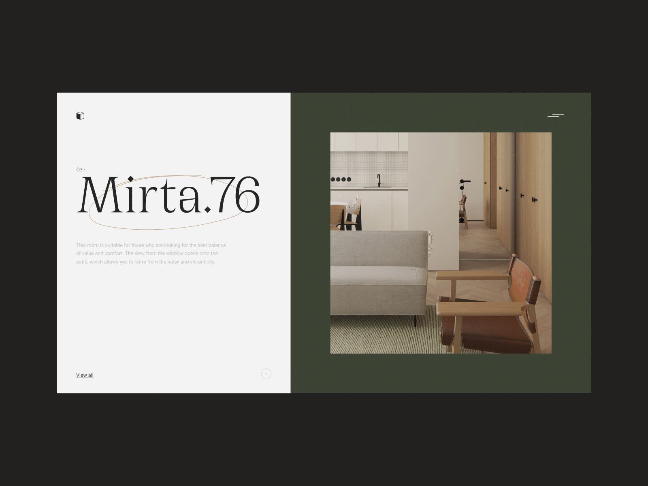Open the hamburger menu icon
This screenshot has width=648, height=486.
pyautogui.click(x=556, y=115)
